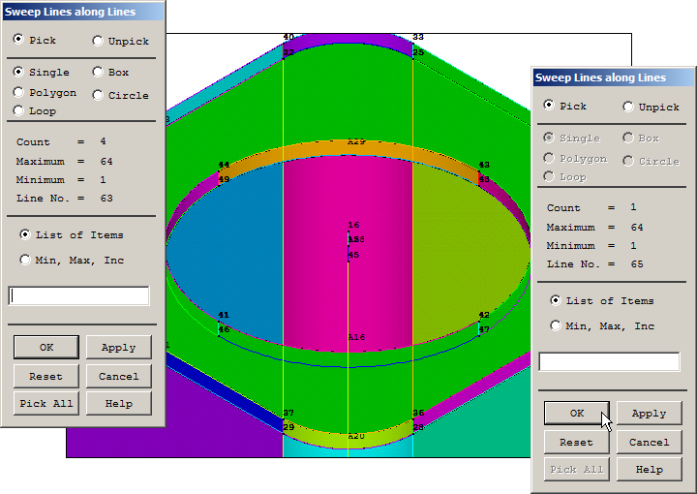
Task: Click Pick All in the left dialog
Action: point(46,403)
